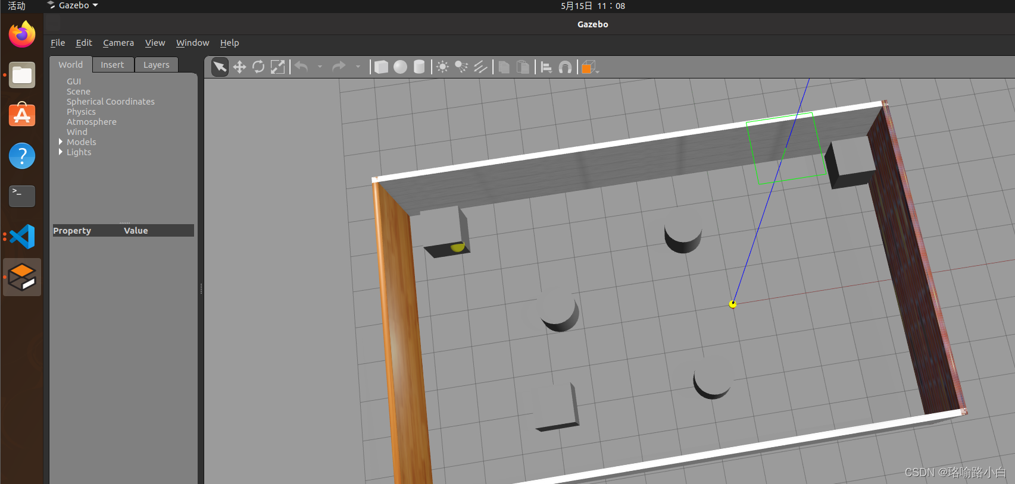Launch Firefox from the dock

(22, 34)
